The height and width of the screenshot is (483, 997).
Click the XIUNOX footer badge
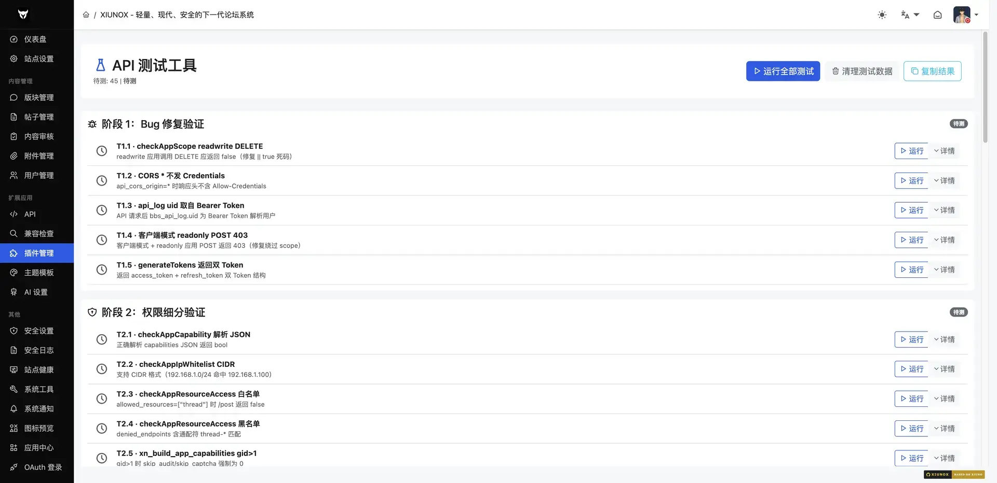pyautogui.click(x=954, y=474)
